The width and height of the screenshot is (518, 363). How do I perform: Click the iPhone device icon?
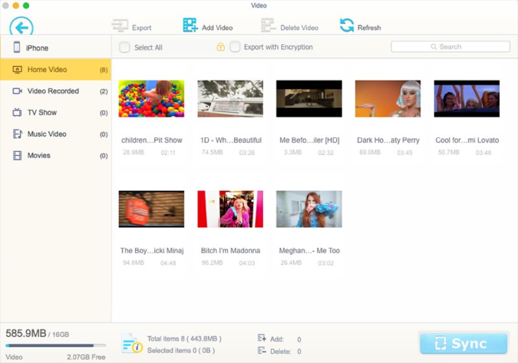click(x=17, y=47)
